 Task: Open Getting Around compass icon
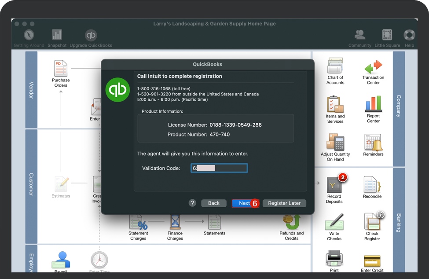click(29, 35)
